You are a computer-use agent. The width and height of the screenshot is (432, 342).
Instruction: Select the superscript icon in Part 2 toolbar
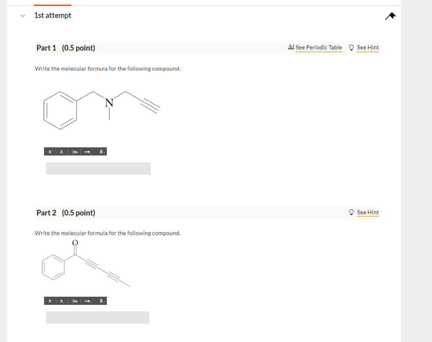pyautogui.click(x=50, y=301)
